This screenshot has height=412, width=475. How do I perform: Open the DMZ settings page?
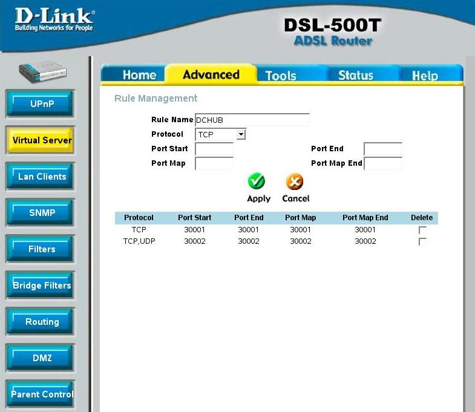point(40,358)
